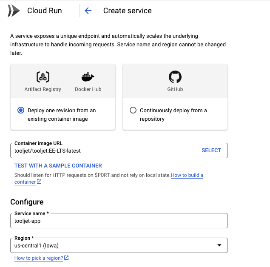This screenshot has height=267, width=270.
Task: Click the Cloud Run logo icon
Action: (14, 11)
